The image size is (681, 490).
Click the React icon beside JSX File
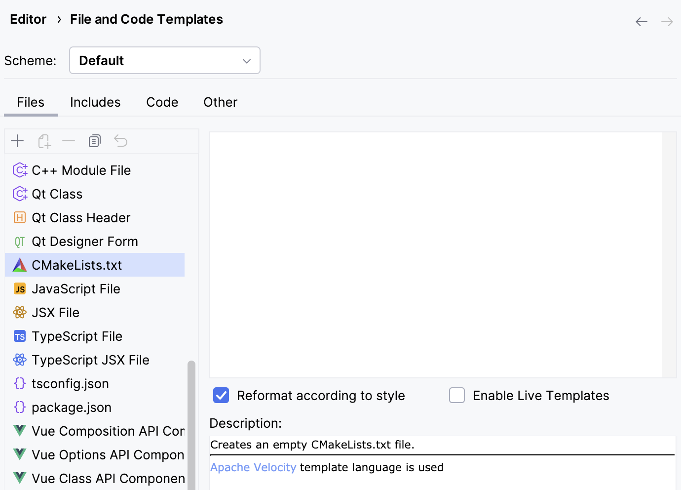[19, 312]
